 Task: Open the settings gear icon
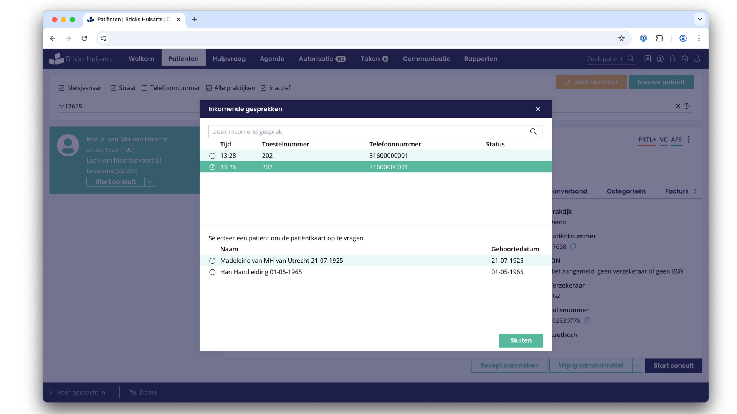pyautogui.click(x=685, y=59)
